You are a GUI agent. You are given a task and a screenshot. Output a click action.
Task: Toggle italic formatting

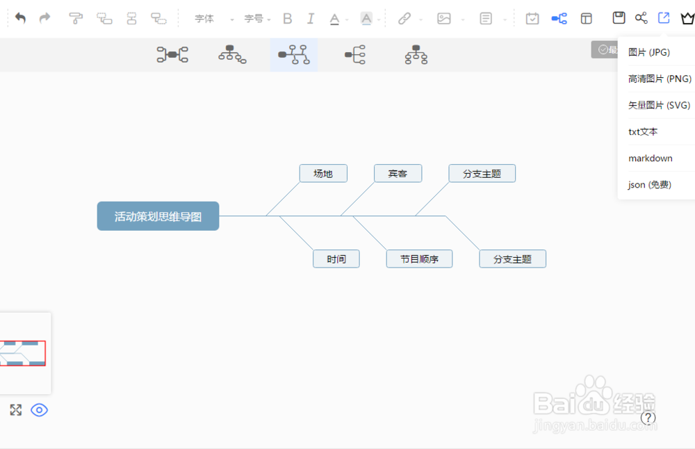[311, 18]
